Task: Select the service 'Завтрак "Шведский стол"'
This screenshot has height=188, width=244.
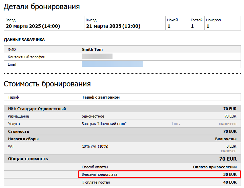Action: pos(104,124)
